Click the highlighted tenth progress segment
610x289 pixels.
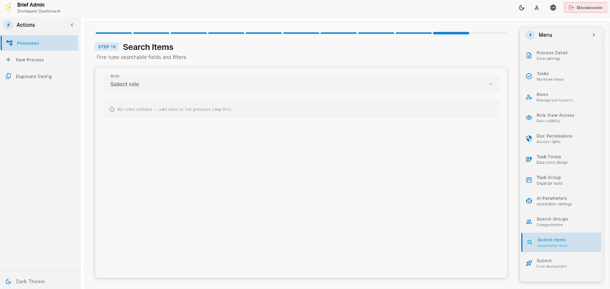coord(451,33)
